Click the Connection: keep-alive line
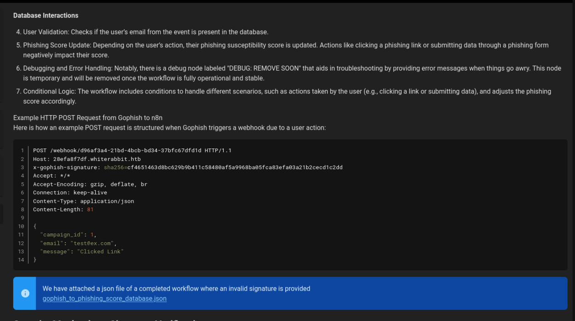Screen dimensions: 575x321 coord(70,193)
